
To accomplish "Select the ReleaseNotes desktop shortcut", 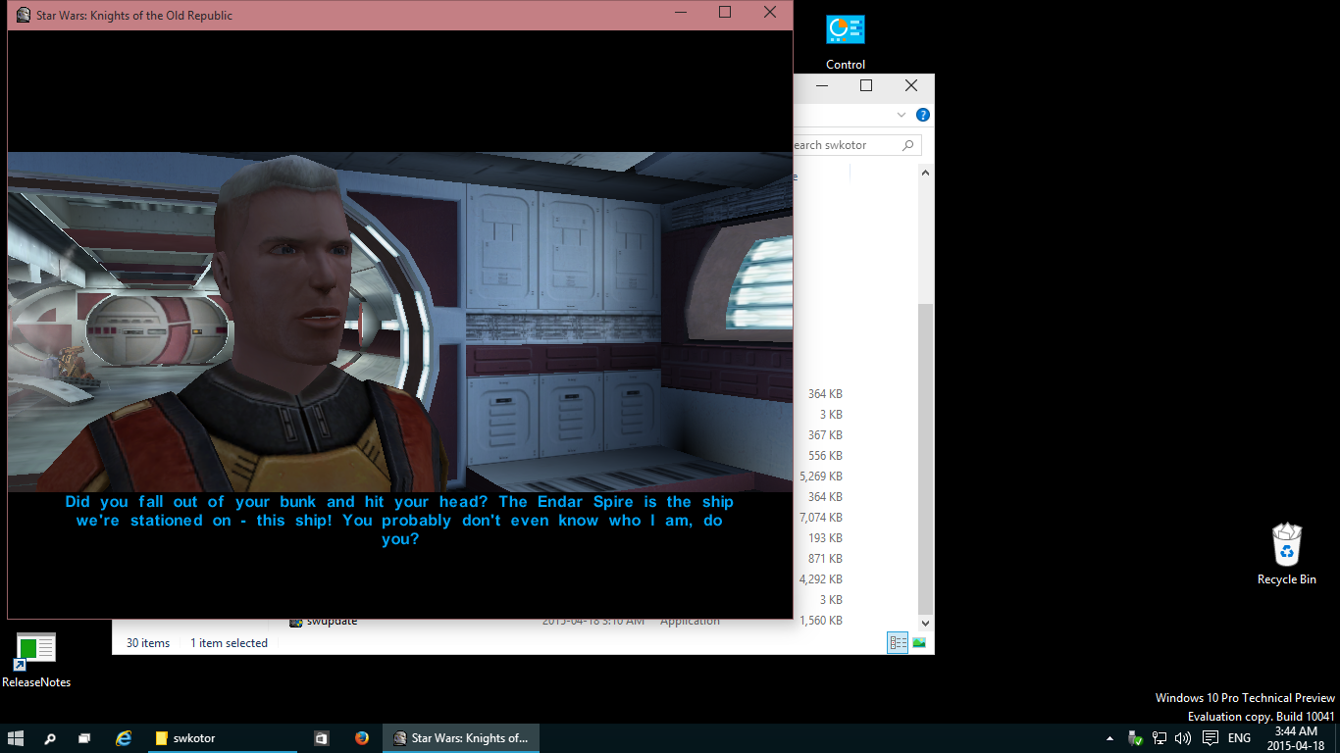I will click(36, 660).
